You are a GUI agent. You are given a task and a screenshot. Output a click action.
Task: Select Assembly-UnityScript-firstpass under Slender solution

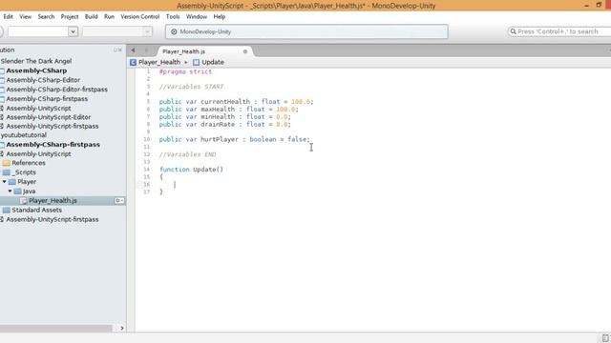tap(53, 126)
